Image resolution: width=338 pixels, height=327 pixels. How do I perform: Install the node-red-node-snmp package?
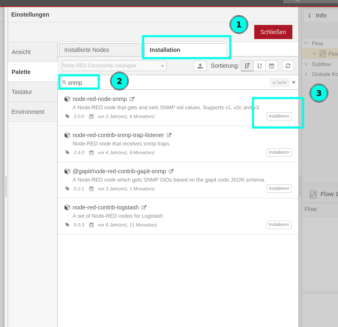click(279, 116)
